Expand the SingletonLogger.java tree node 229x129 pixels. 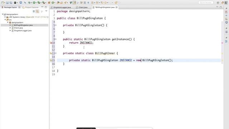(x=10, y=30)
